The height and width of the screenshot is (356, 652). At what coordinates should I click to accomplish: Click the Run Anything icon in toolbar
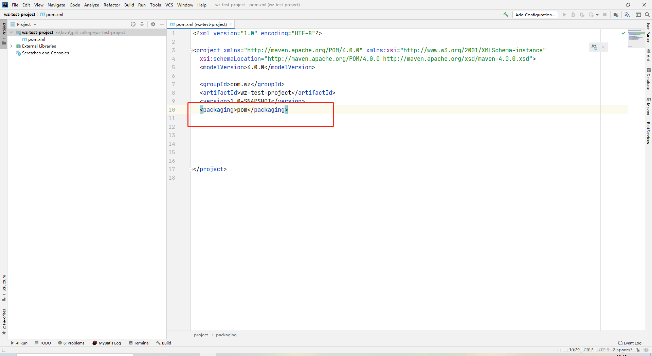[638, 15]
